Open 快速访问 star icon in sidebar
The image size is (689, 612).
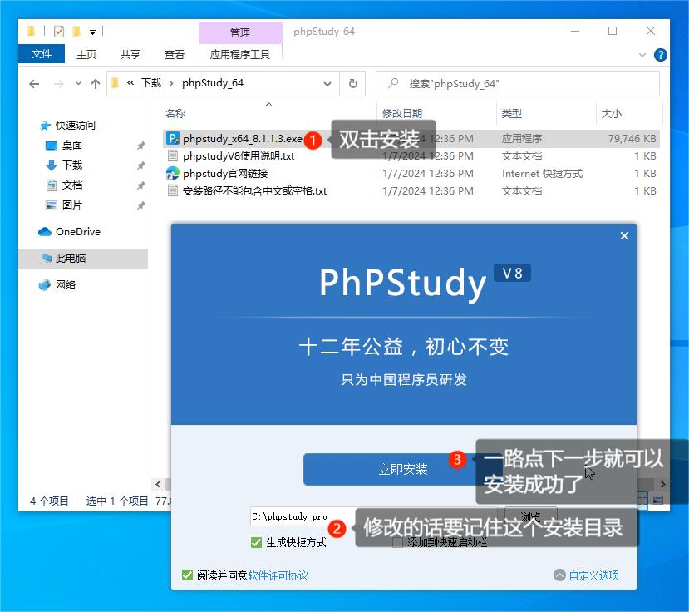45,126
